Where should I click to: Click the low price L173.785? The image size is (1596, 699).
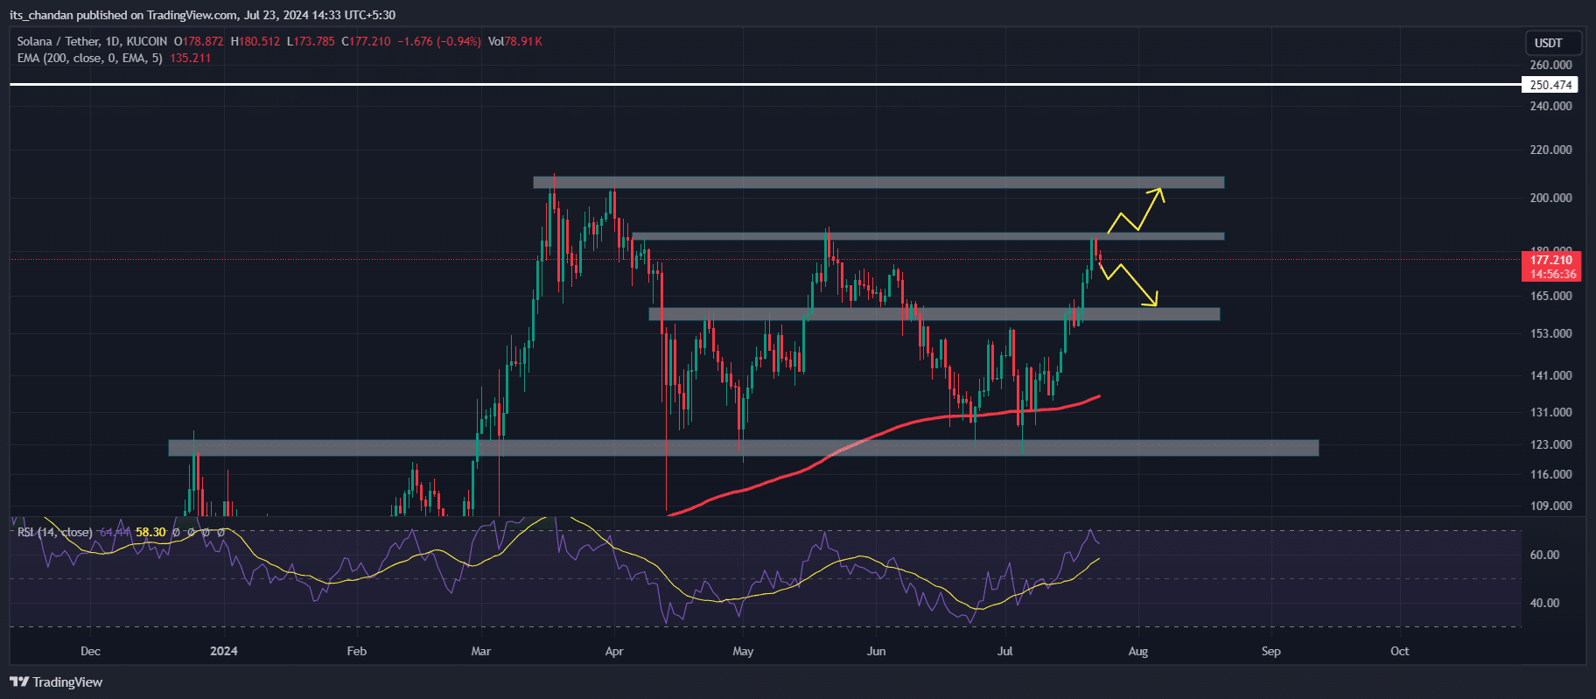pyautogui.click(x=311, y=41)
